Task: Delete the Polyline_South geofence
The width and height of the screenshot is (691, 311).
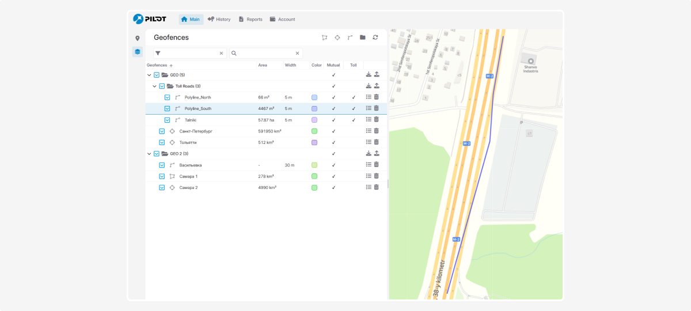Action: pos(377,108)
